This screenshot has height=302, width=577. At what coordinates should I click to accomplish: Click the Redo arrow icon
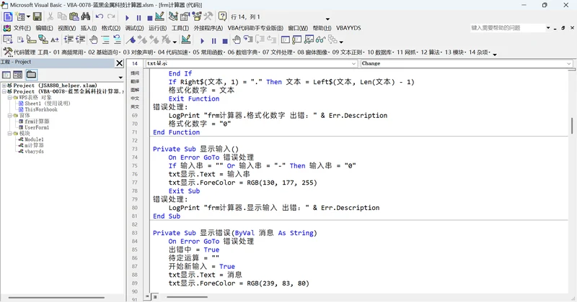coord(111,17)
